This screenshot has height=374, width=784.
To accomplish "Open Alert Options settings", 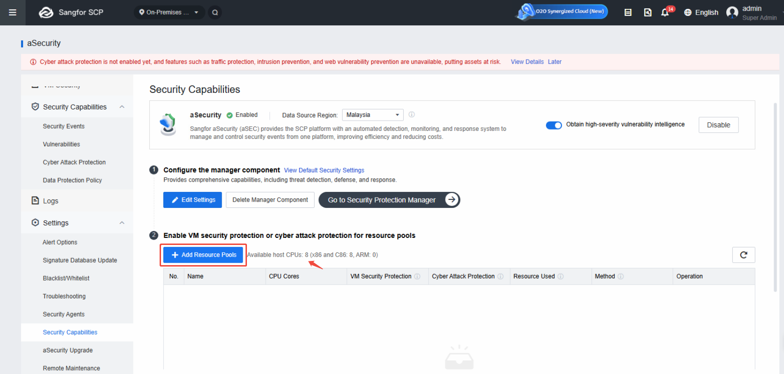I will pos(60,242).
